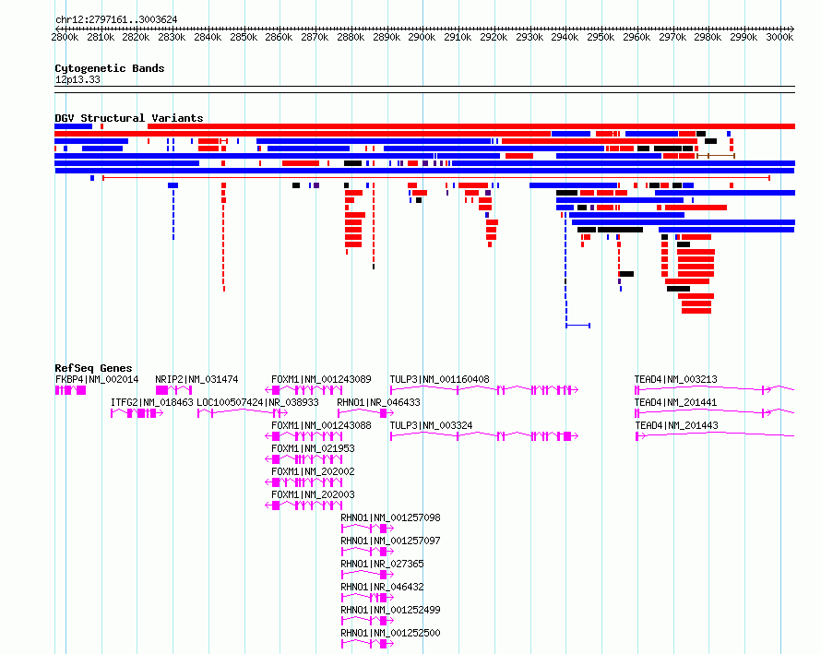
Task: Select transcript label RHNO1|NM_001252499
Action: tap(390, 610)
